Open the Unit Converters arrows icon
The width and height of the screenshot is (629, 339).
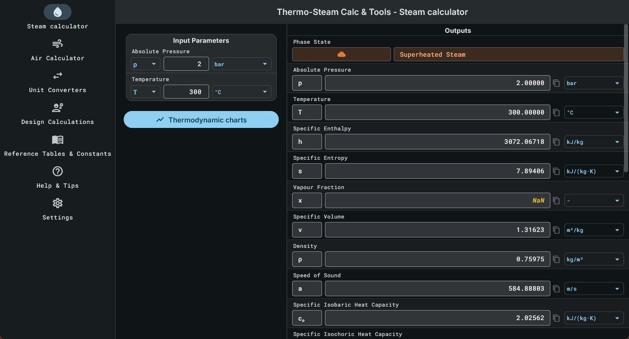click(58, 75)
